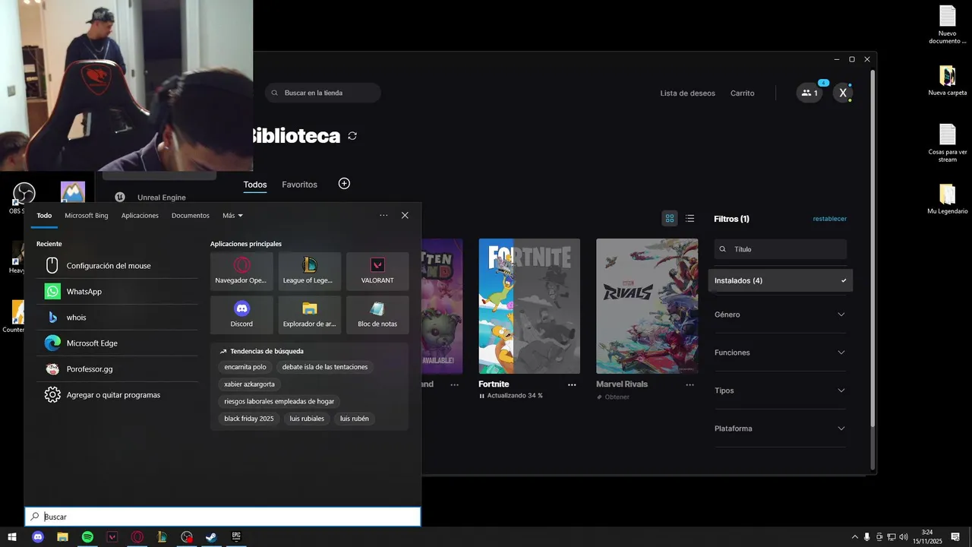
Task: Open notification center icon
Action: (x=955, y=537)
